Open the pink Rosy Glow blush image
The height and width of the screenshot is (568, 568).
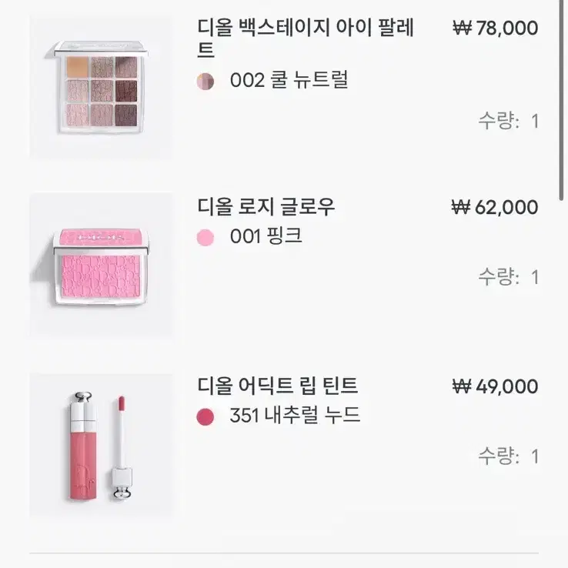tap(101, 266)
